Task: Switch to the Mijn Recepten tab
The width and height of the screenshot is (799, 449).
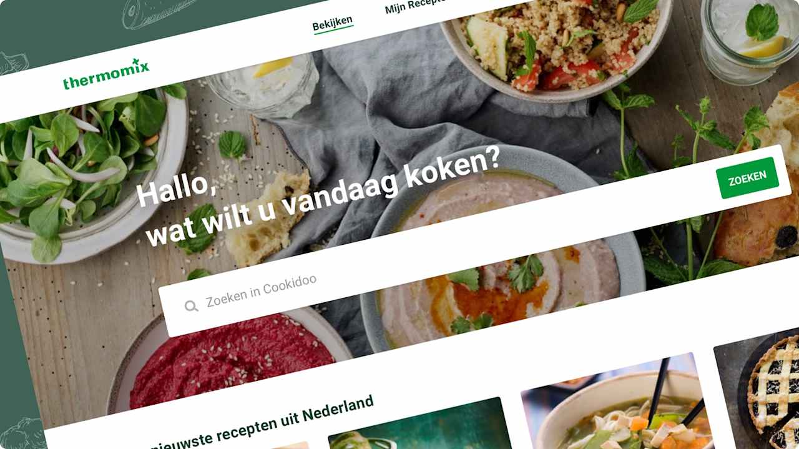Action: click(x=414, y=6)
